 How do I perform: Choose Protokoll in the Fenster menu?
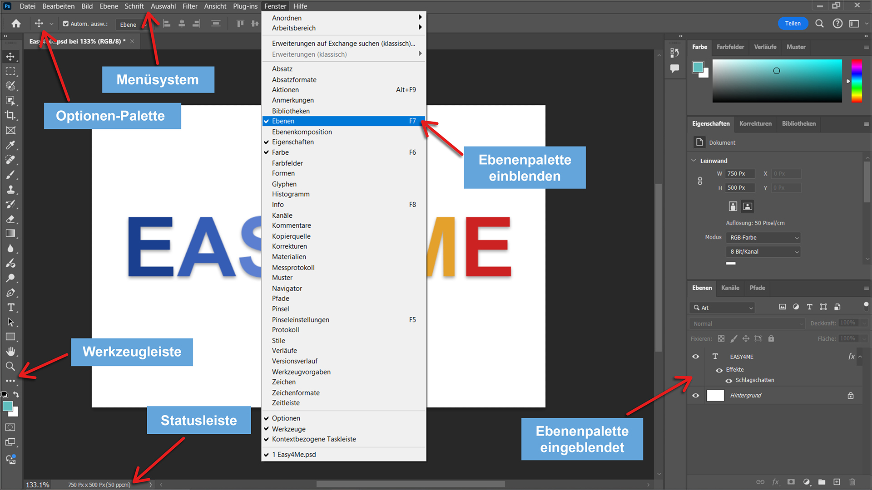pyautogui.click(x=344, y=330)
